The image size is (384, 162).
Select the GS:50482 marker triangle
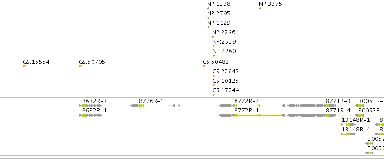[x=204, y=67]
